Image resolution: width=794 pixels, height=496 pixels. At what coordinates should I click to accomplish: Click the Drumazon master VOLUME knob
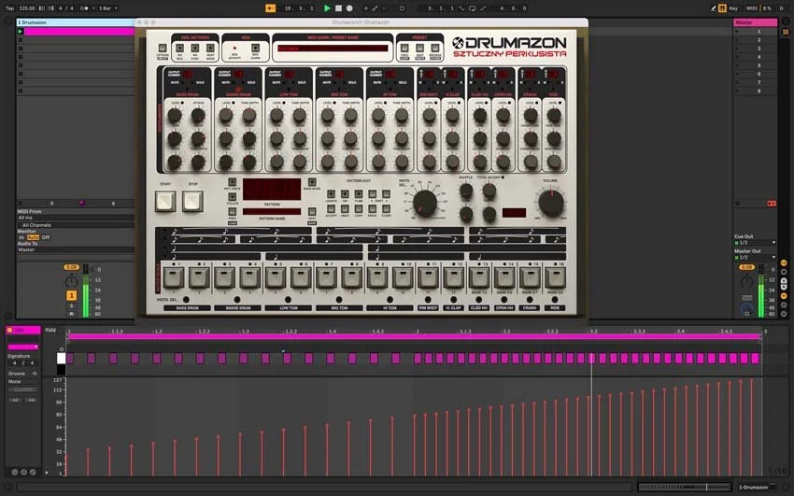tap(551, 203)
